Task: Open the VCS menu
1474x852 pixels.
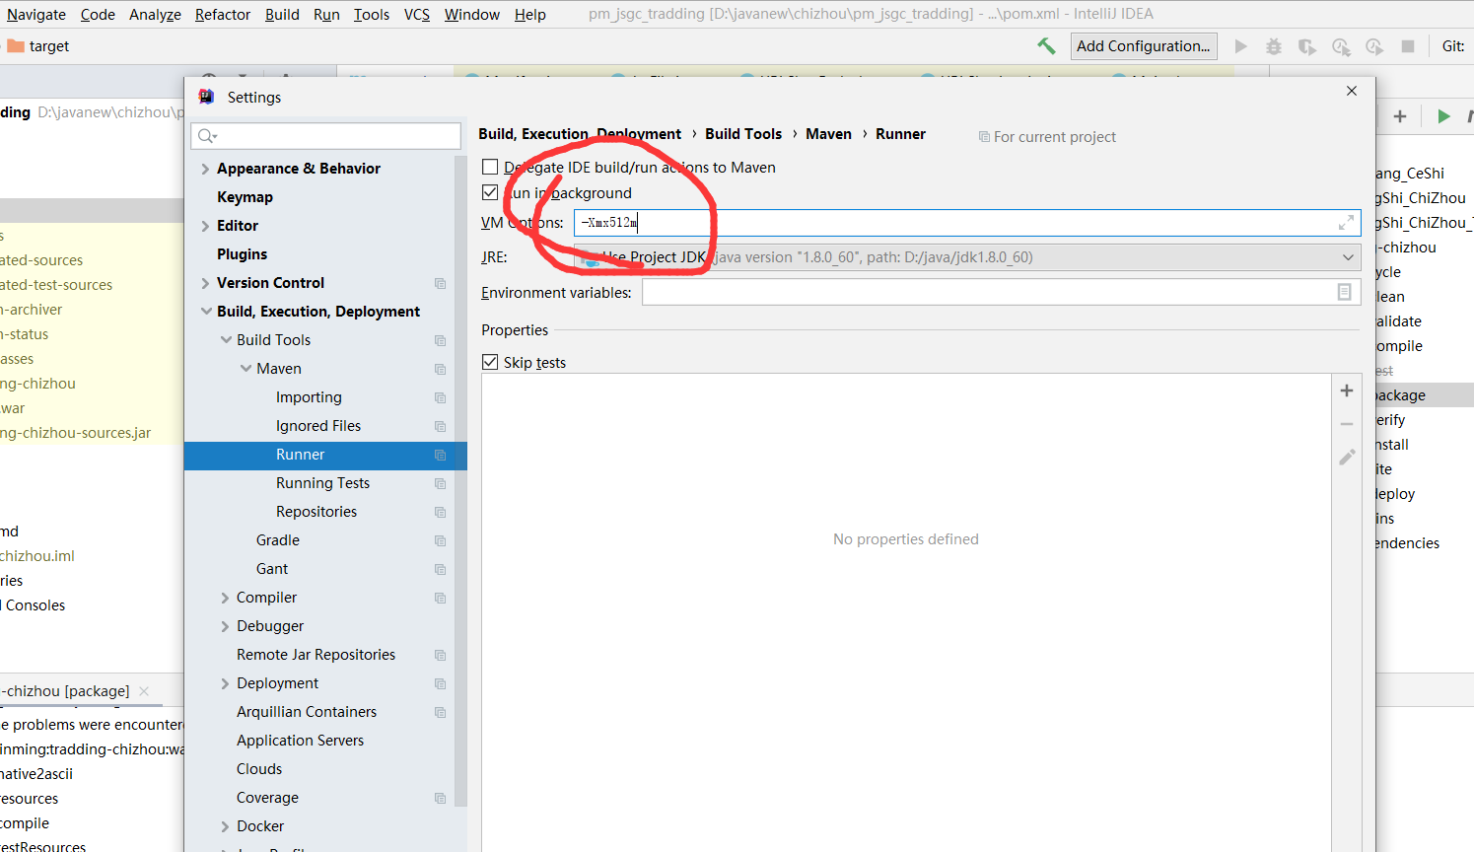Action: point(416,14)
